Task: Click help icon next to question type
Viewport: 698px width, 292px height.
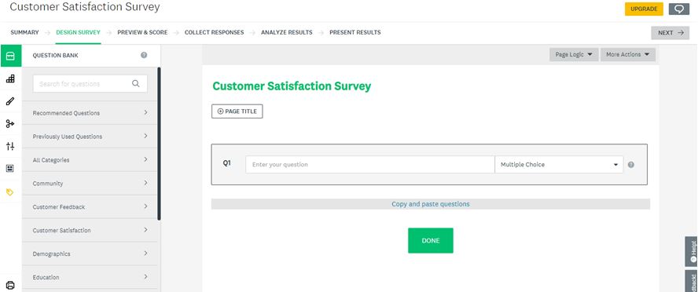Action: click(x=630, y=165)
